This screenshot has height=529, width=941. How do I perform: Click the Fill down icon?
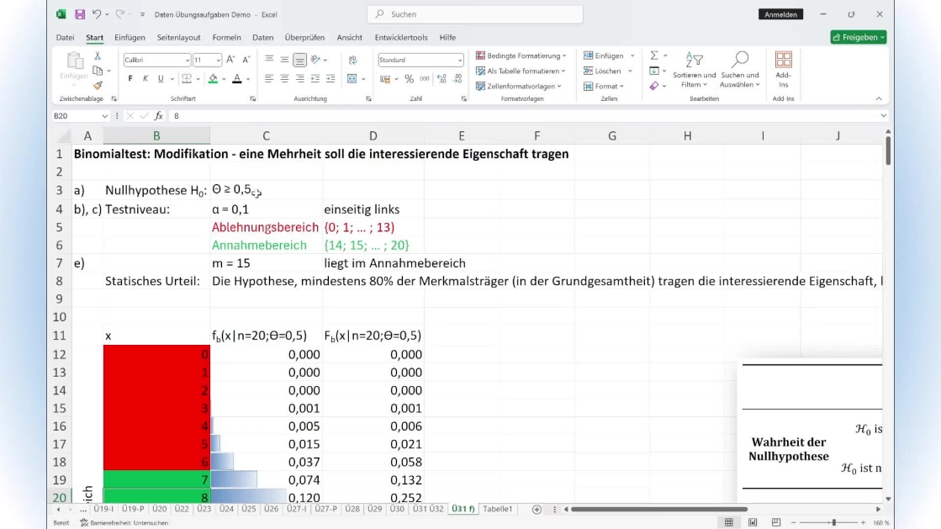click(x=654, y=71)
